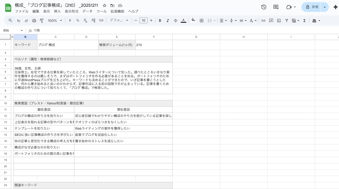Check cloud save status icon

coord(120,5)
